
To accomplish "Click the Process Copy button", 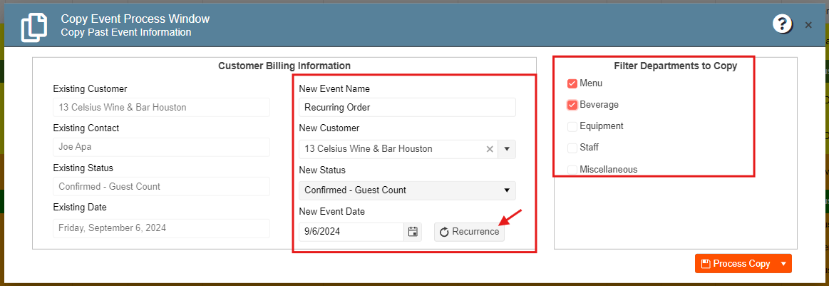I will click(x=736, y=263).
